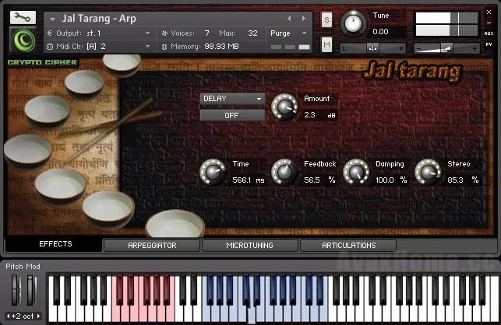The height and width of the screenshot is (325, 501).
Task: Click the upper output level meter
Action: [446, 18]
